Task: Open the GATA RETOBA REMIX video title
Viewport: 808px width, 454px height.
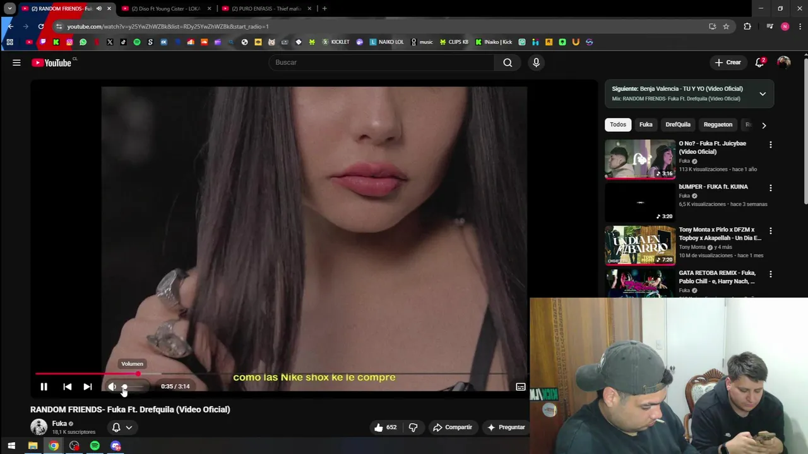Action: click(x=717, y=277)
